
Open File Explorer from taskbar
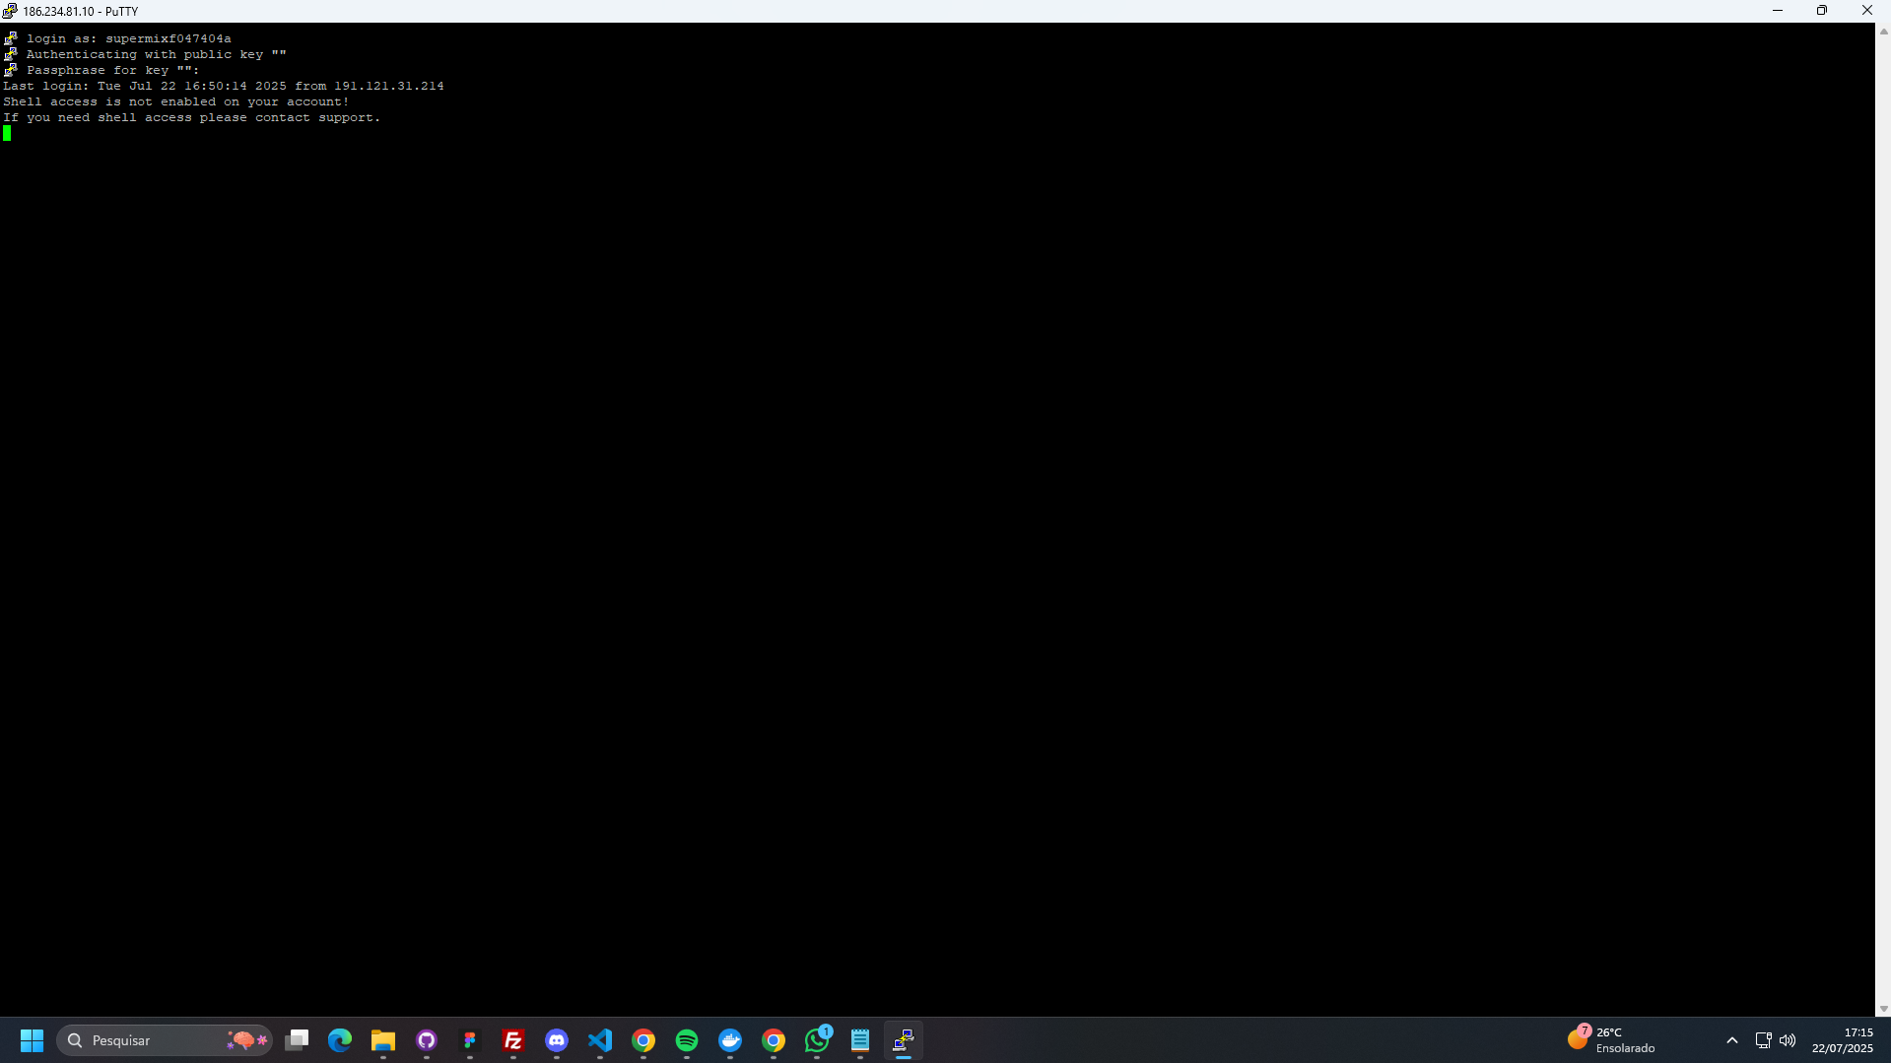click(383, 1040)
